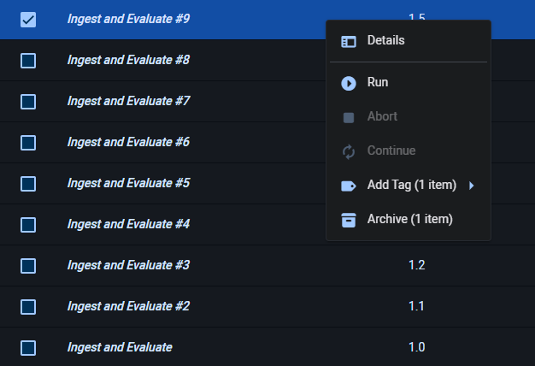This screenshot has height=366, width=535.
Task: Select Run in the context menu
Action: [377, 83]
